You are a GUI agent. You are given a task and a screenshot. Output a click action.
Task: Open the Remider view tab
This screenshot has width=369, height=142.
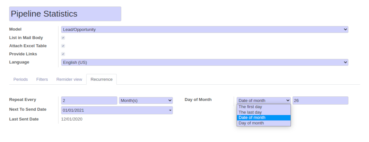click(69, 79)
